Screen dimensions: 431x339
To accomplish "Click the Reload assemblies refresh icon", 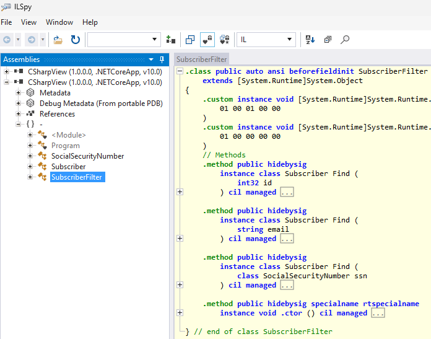I will (76, 40).
